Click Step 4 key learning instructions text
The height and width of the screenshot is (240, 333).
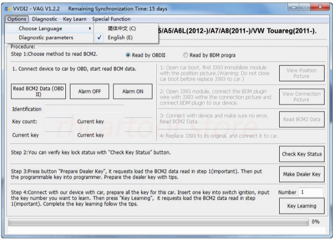[x=140, y=198]
